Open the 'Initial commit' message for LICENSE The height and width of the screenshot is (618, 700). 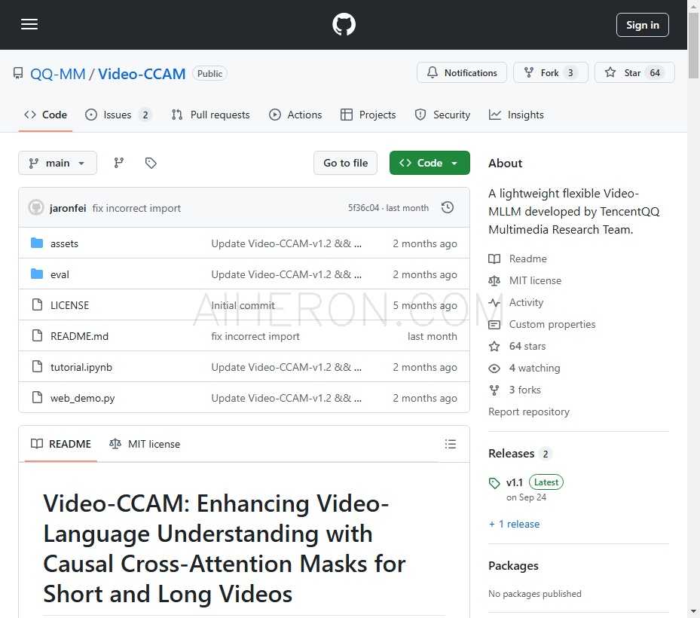click(x=243, y=305)
